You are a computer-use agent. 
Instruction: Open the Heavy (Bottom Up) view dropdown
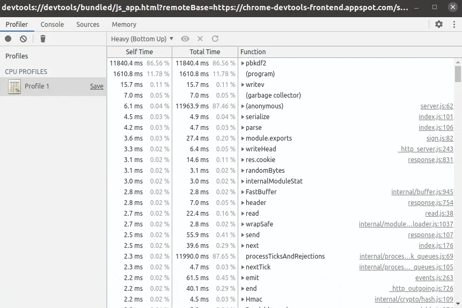point(142,39)
